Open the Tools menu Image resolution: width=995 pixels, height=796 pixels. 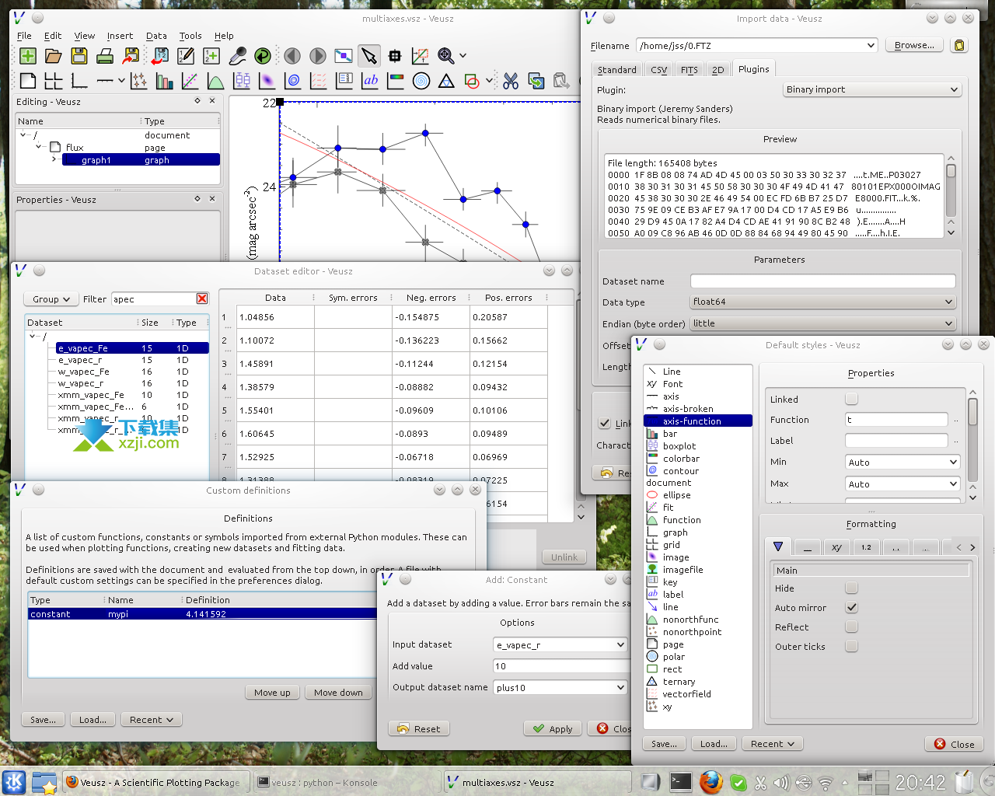[190, 36]
